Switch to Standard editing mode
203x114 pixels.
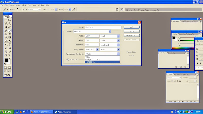6,68
